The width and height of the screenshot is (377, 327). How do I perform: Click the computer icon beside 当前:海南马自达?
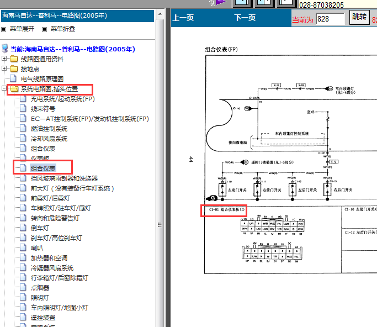pos(5,49)
